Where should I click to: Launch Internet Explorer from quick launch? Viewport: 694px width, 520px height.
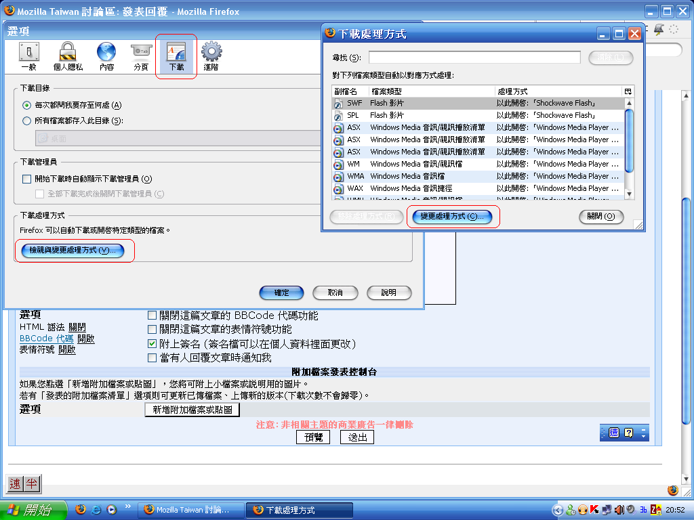pyautogui.click(x=96, y=509)
